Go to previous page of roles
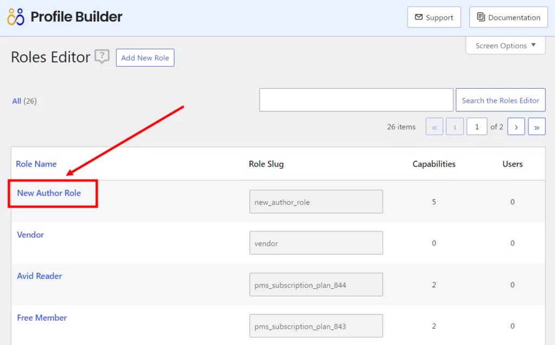Screen dimensions: 555x345 [x=455, y=127]
